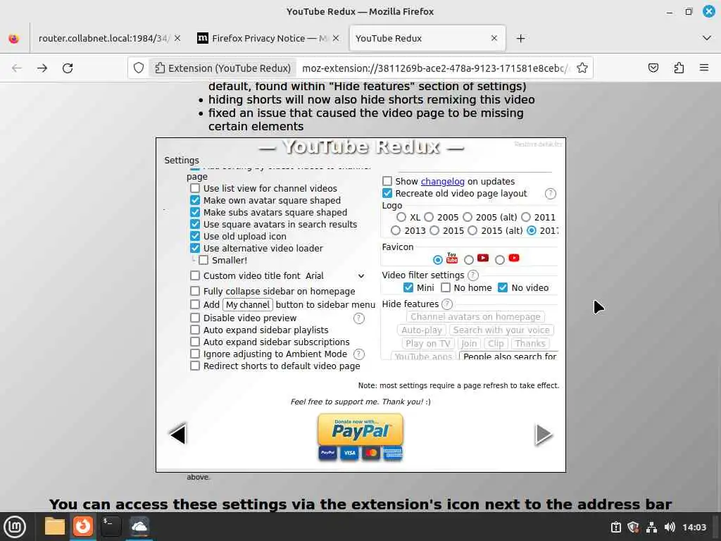
Task: Expand the list all tabs chevron
Action: tap(707, 38)
